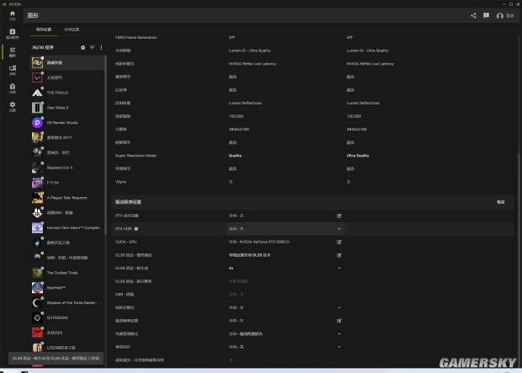Select the Alan Wake 2 game icon
This screenshot has height=373, width=522.
pyautogui.click(x=37, y=108)
